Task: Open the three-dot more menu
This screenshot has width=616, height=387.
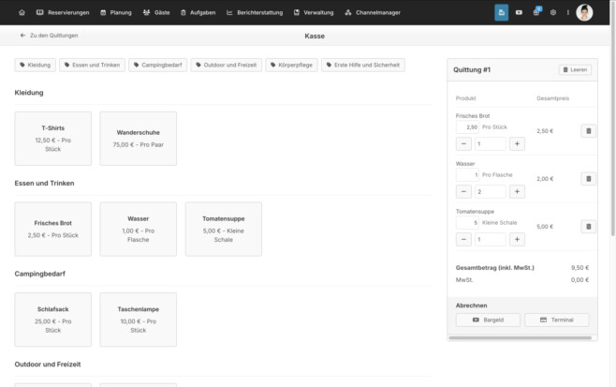Action: (x=567, y=12)
